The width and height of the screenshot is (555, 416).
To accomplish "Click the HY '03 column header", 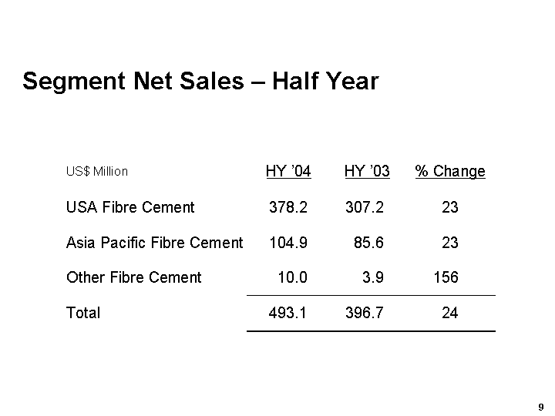I will (367, 171).
